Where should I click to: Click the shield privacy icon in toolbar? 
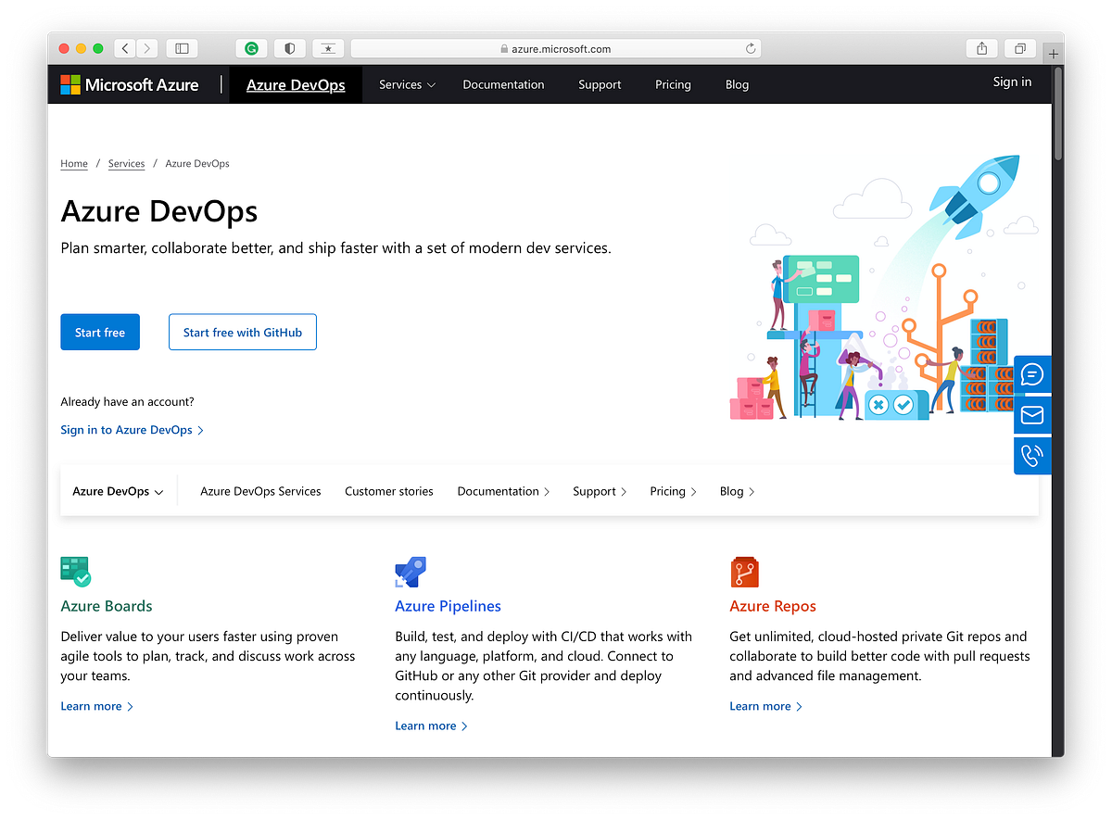click(x=288, y=48)
